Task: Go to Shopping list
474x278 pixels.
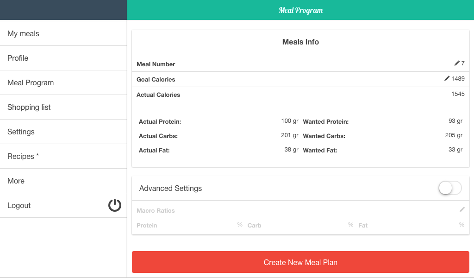Action: (x=63, y=107)
